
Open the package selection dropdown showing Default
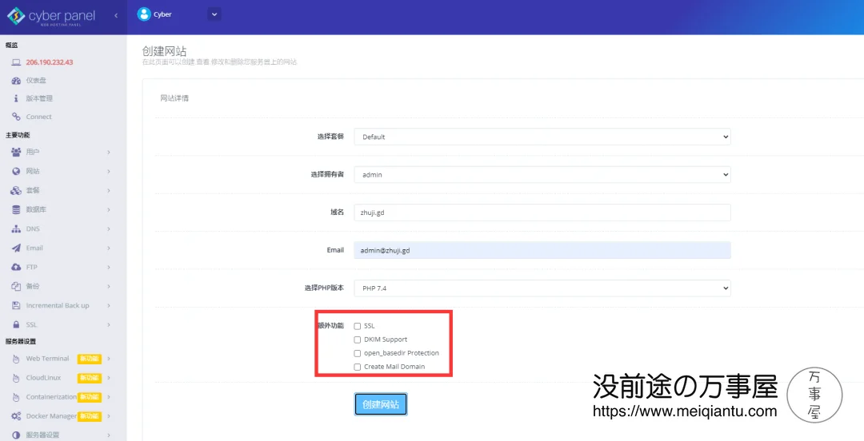(x=542, y=137)
